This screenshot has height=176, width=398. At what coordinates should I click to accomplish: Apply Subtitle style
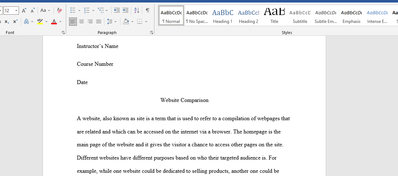pos(300,16)
